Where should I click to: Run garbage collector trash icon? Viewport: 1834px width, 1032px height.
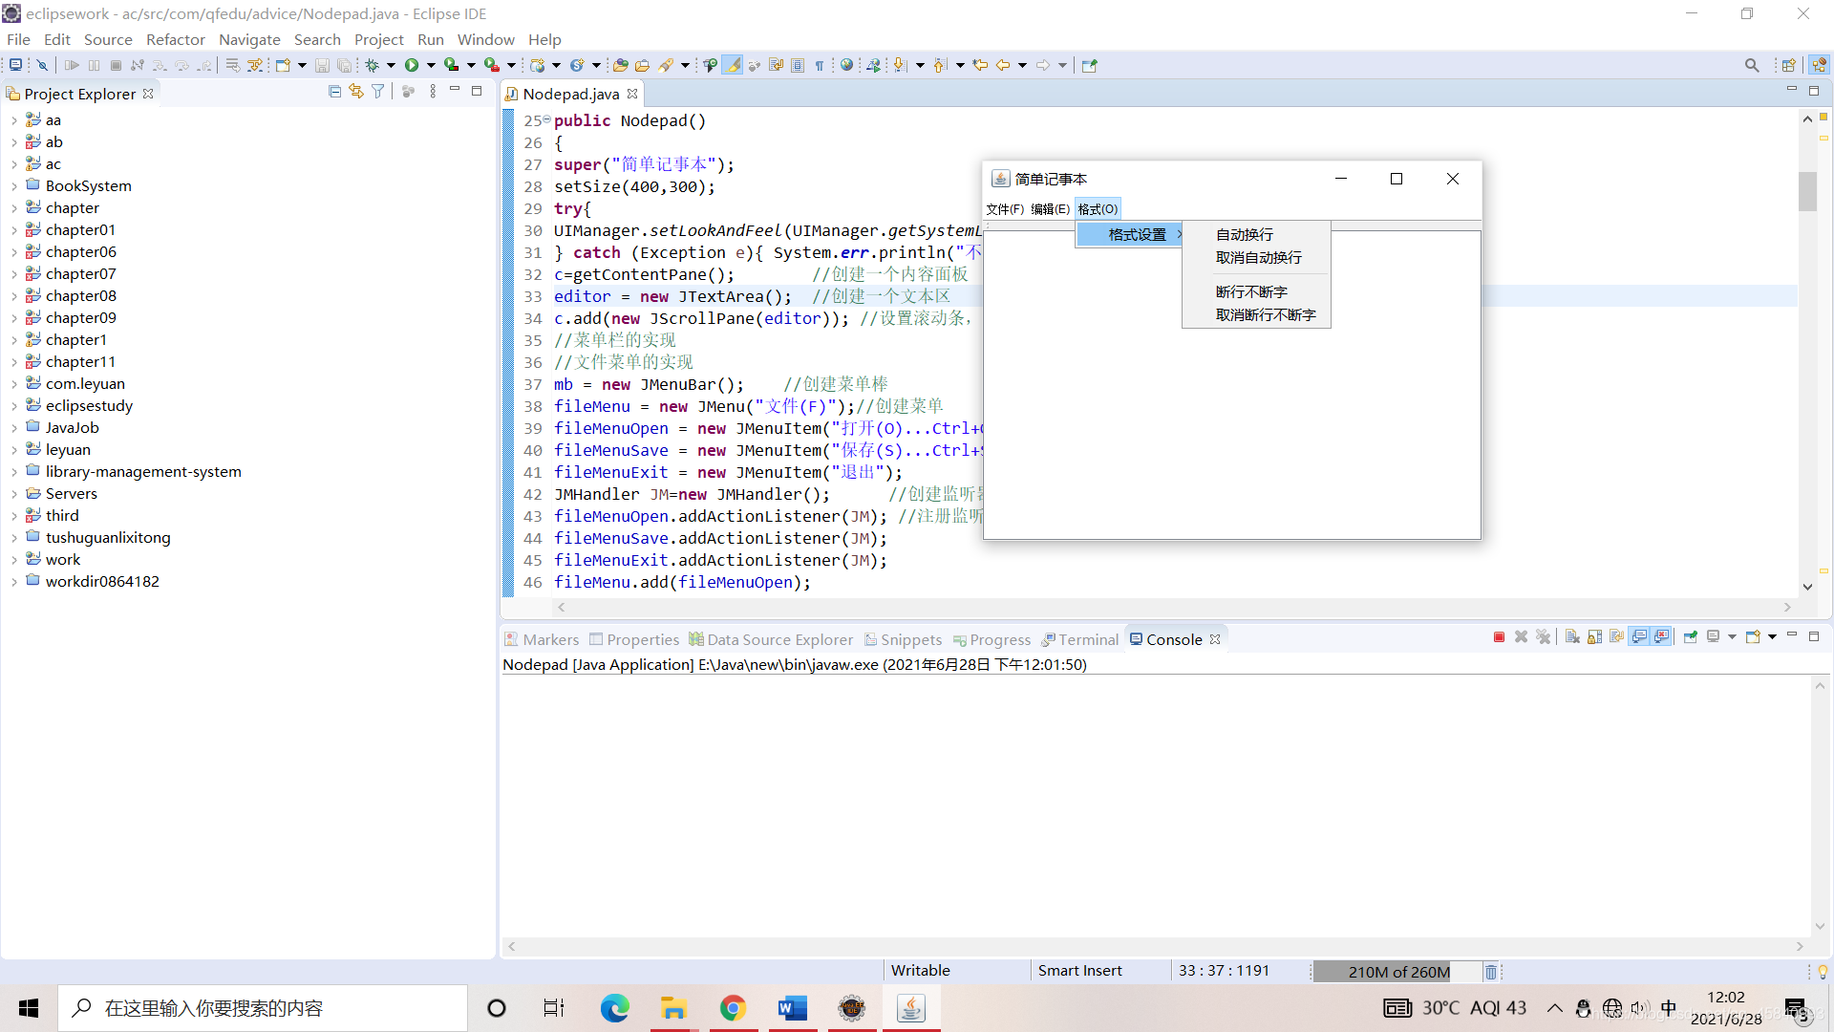click(x=1491, y=972)
